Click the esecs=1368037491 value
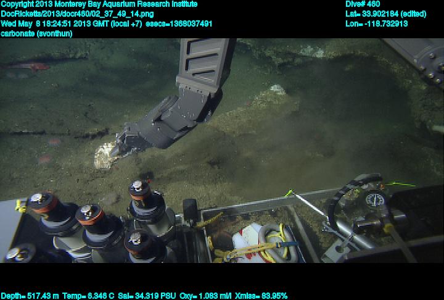The width and height of the screenshot is (444, 300). pyautogui.click(x=179, y=23)
